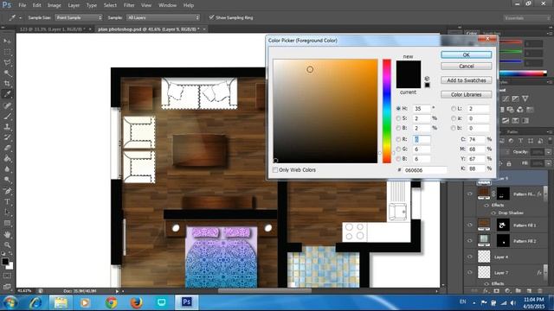Open the Image menu
The height and width of the screenshot is (311, 554).
click(x=54, y=5)
